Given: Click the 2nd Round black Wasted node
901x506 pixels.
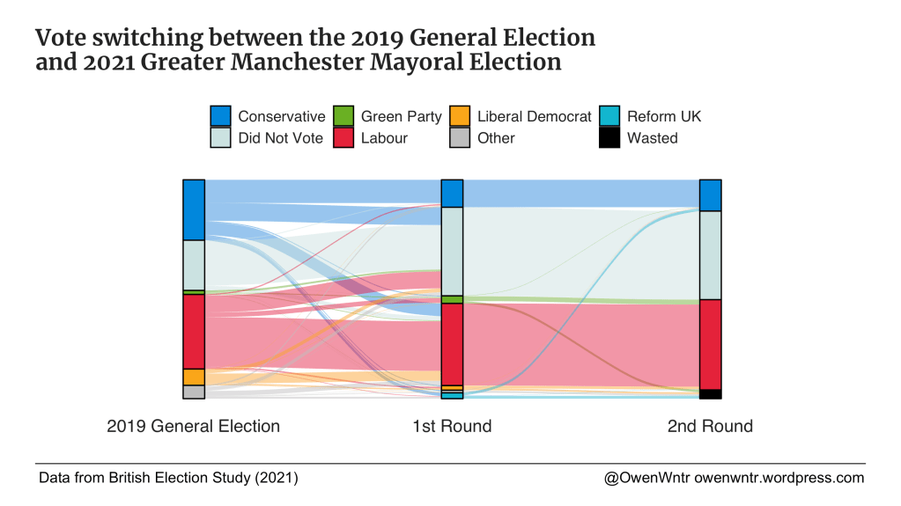Looking at the screenshot, I should click(x=710, y=393).
